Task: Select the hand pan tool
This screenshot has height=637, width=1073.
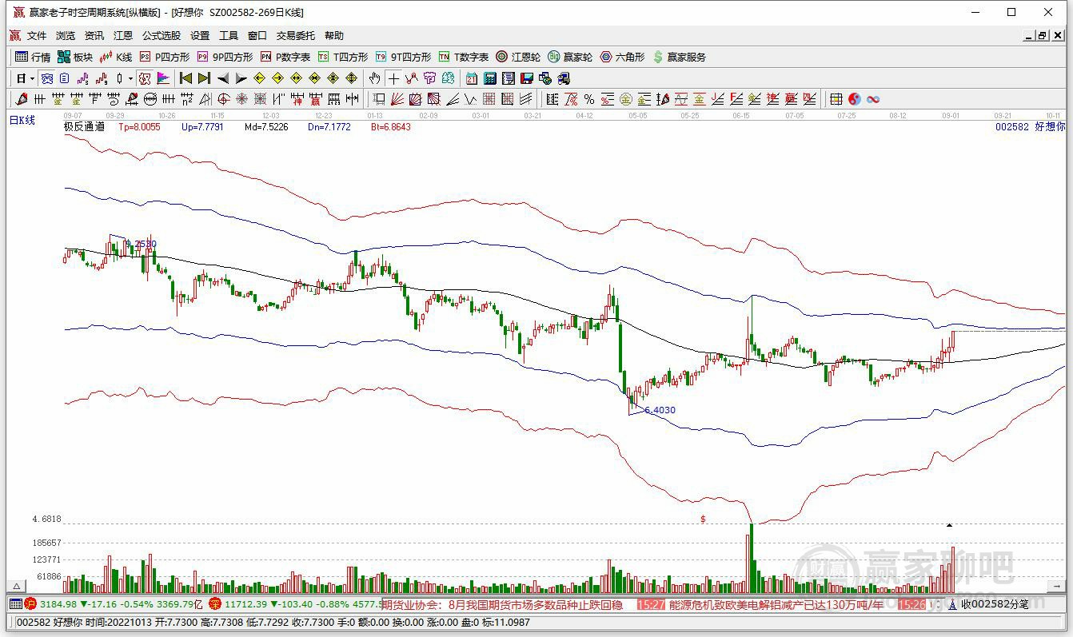Action: 374,78
